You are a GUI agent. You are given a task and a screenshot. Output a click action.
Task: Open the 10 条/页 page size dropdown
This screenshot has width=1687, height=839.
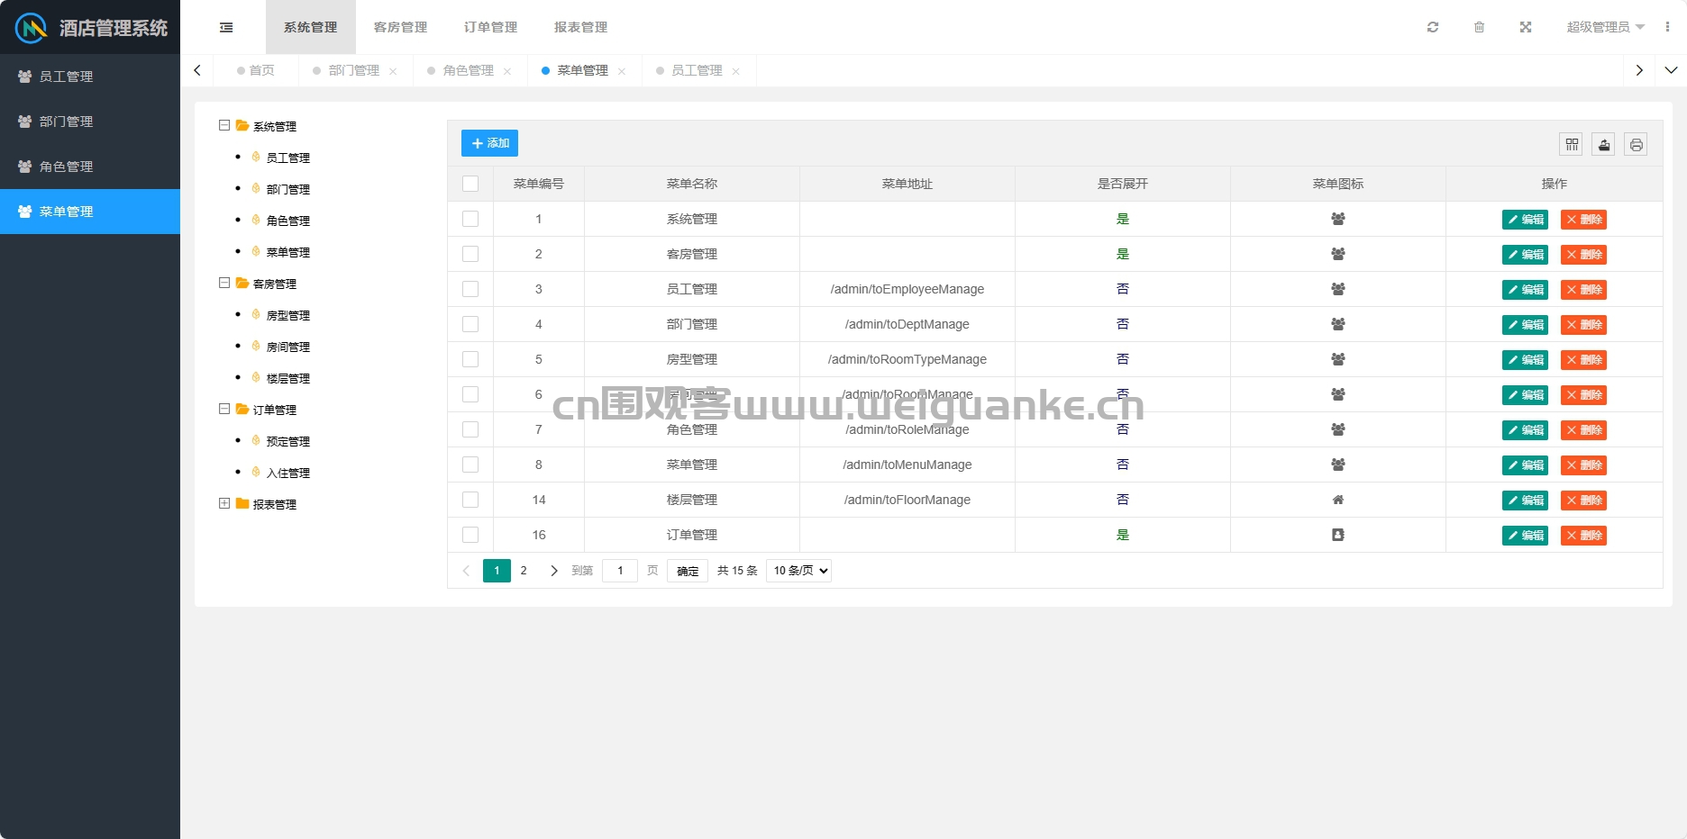pyautogui.click(x=798, y=571)
